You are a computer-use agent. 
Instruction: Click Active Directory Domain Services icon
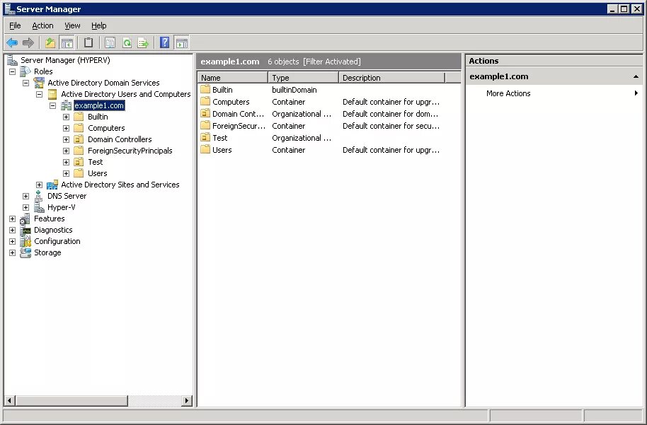coord(39,83)
